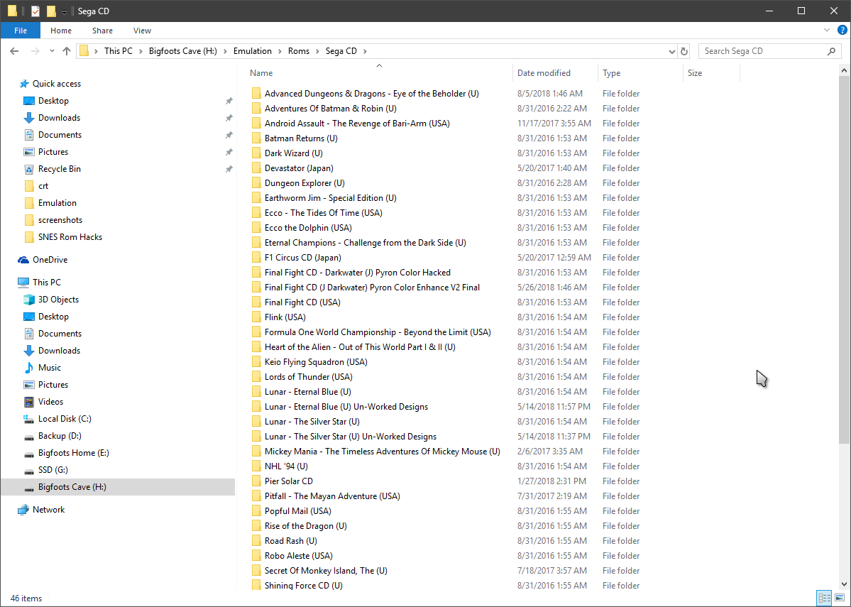Select Network in navigation pane

coord(48,510)
